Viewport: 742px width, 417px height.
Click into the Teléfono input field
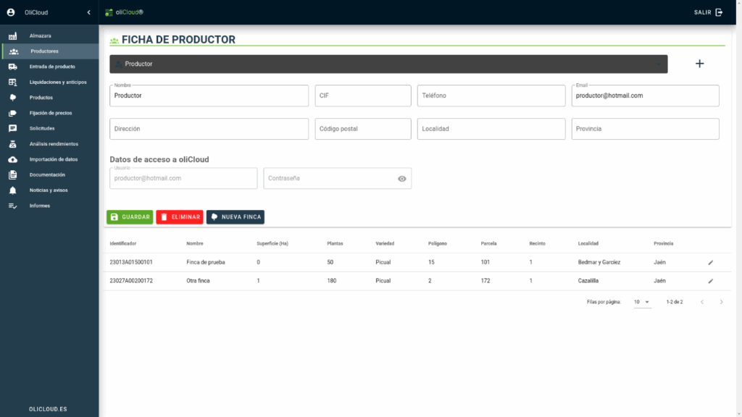point(491,96)
